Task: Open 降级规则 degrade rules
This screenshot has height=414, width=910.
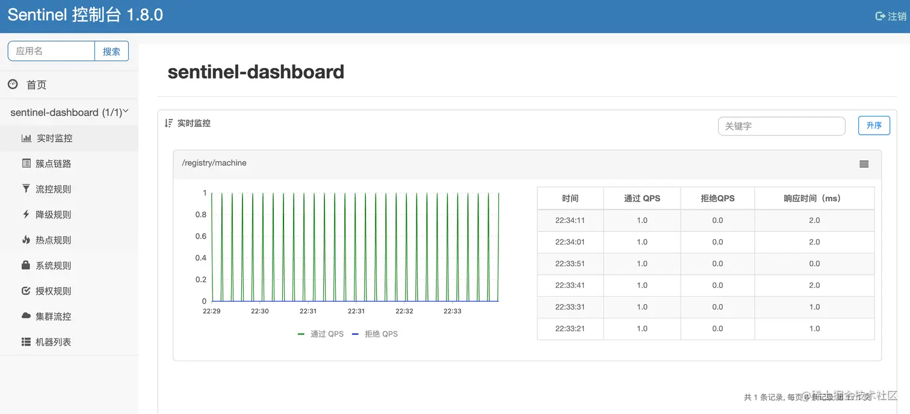Action: 69,215
